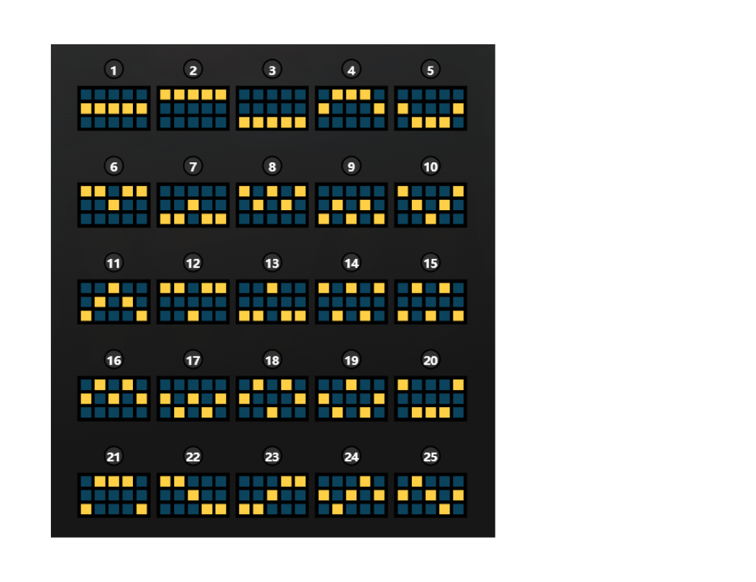Select the payline 7 V-shaped pattern
Image resolution: width=756 pixels, height=582 pixels.
click(192, 204)
